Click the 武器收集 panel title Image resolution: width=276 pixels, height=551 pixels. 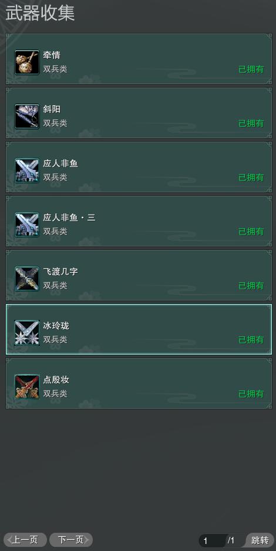40,13
